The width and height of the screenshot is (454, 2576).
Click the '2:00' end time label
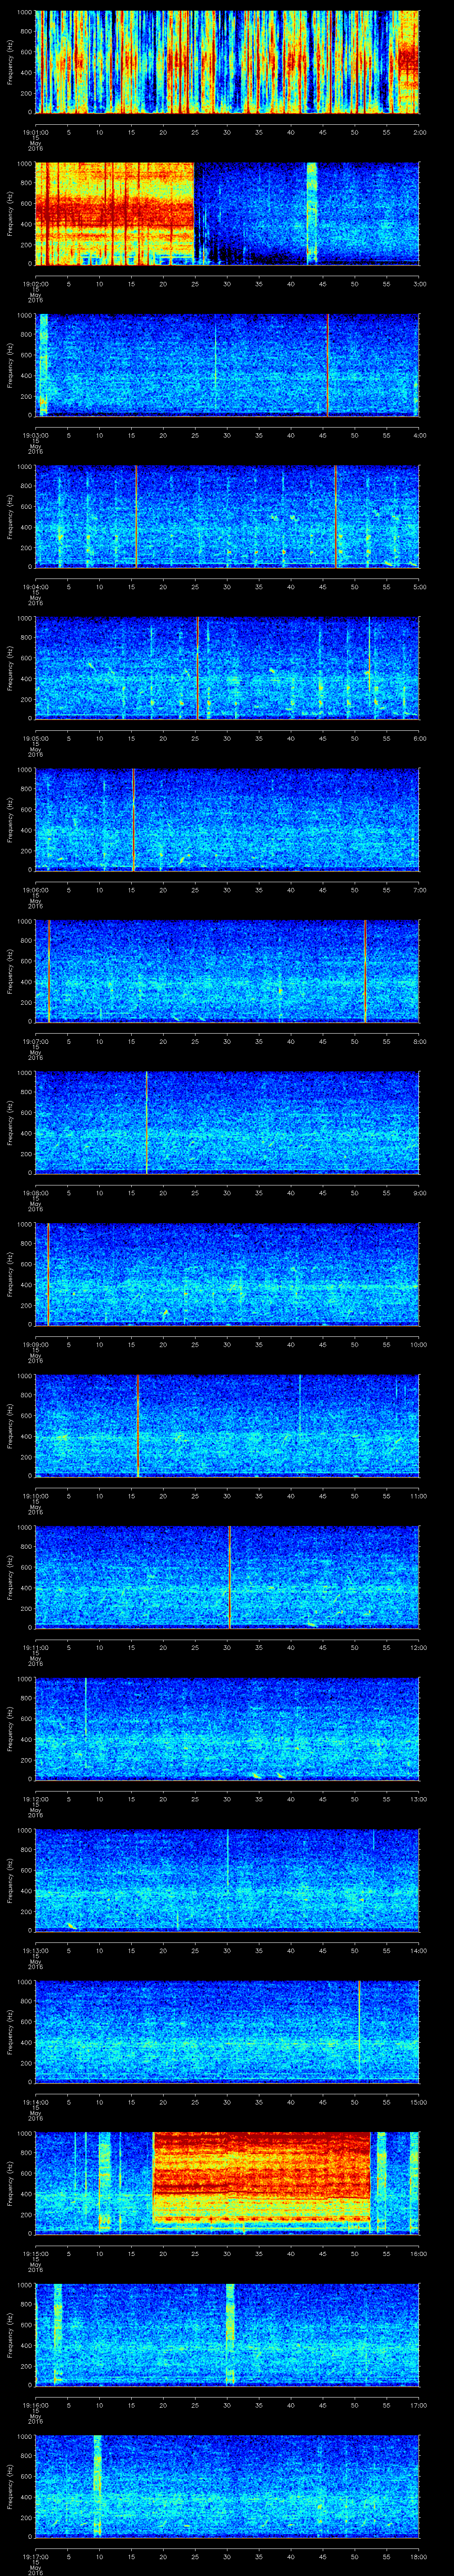pos(419,132)
